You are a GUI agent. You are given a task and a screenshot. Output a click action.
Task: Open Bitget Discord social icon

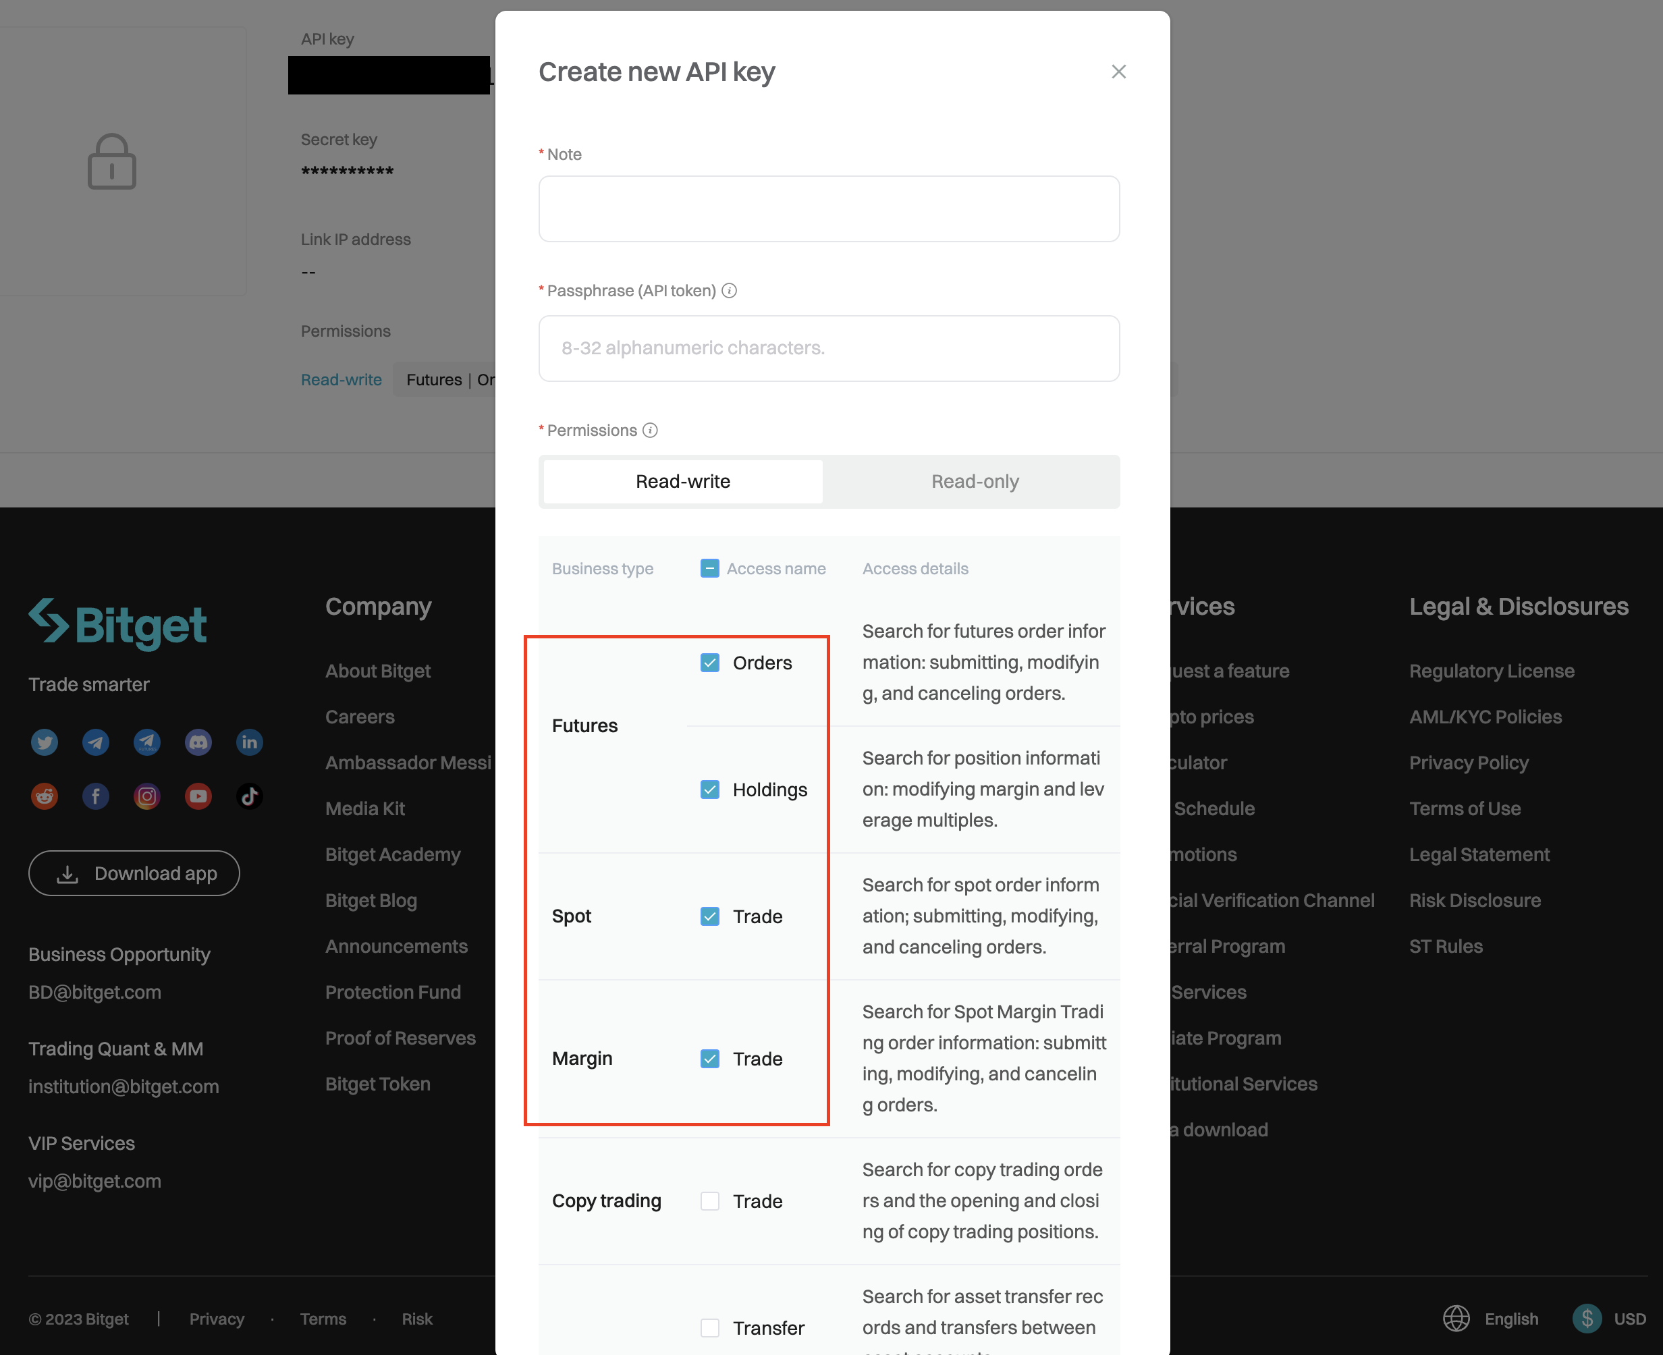(198, 742)
